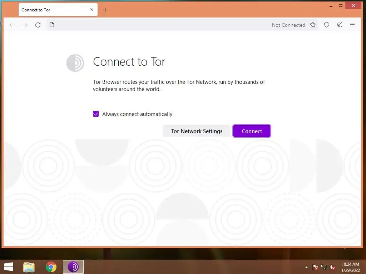
Task: Open the Windows Start menu
Action: point(9,267)
